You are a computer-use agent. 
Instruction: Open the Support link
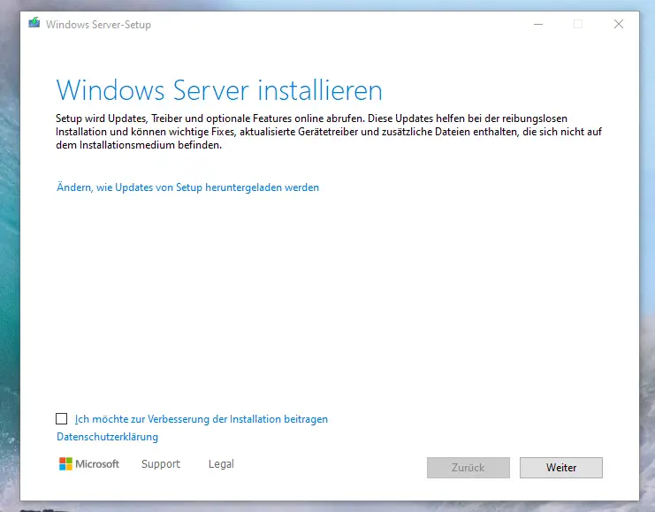pos(161,464)
